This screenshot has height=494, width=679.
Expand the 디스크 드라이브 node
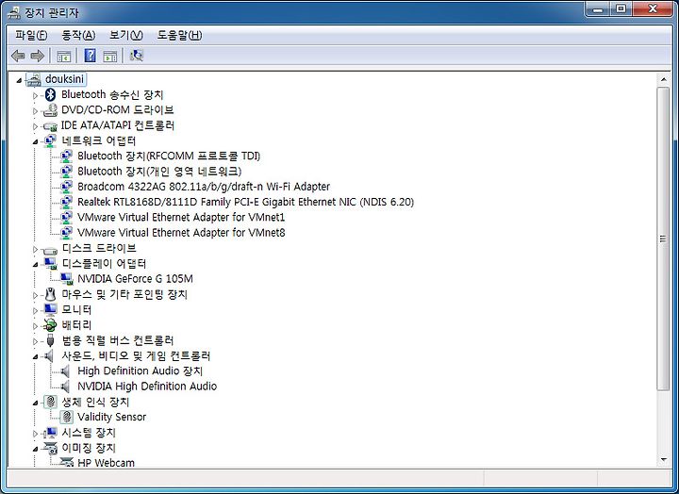(36, 249)
